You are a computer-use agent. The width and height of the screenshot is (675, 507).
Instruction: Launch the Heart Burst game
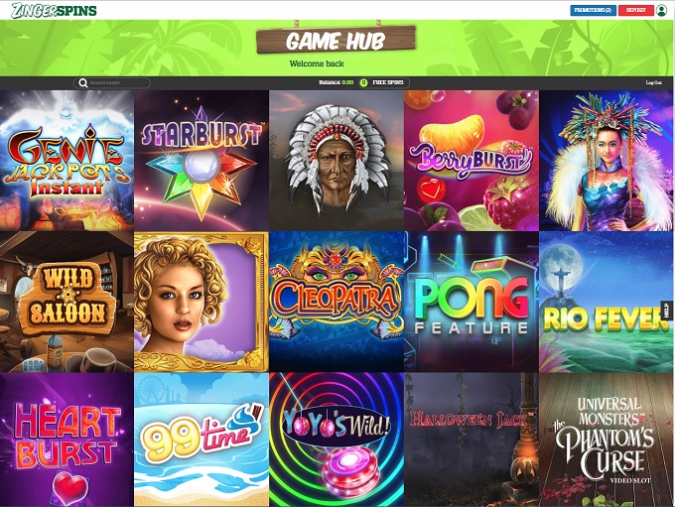pos(67,440)
